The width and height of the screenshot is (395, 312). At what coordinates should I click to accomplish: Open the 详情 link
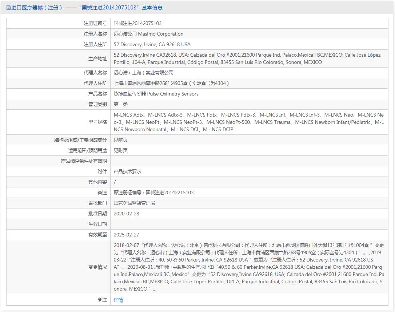click(x=118, y=300)
